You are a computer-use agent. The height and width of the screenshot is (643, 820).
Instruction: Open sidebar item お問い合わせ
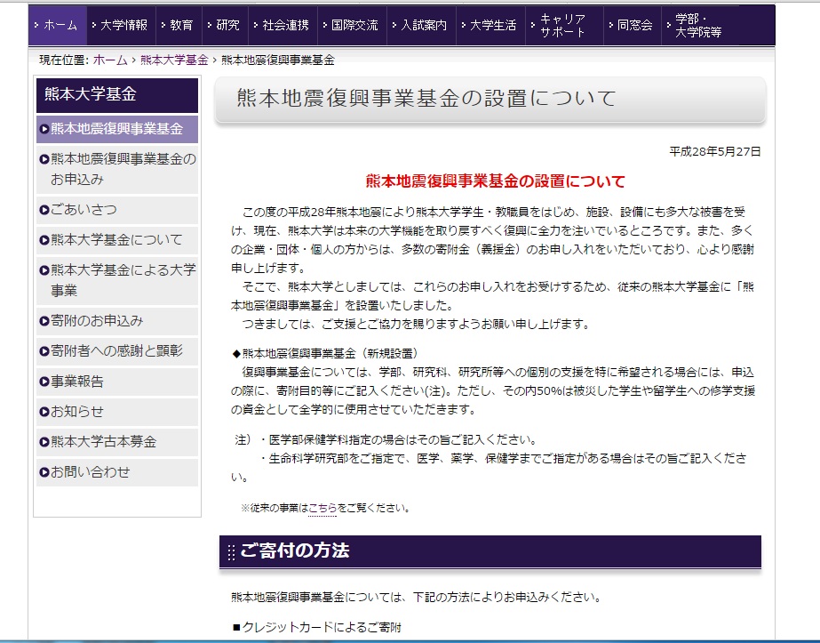click(x=117, y=471)
